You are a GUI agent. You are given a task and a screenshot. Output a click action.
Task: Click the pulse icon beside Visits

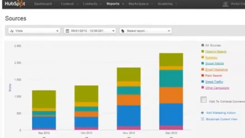(x=12, y=31)
